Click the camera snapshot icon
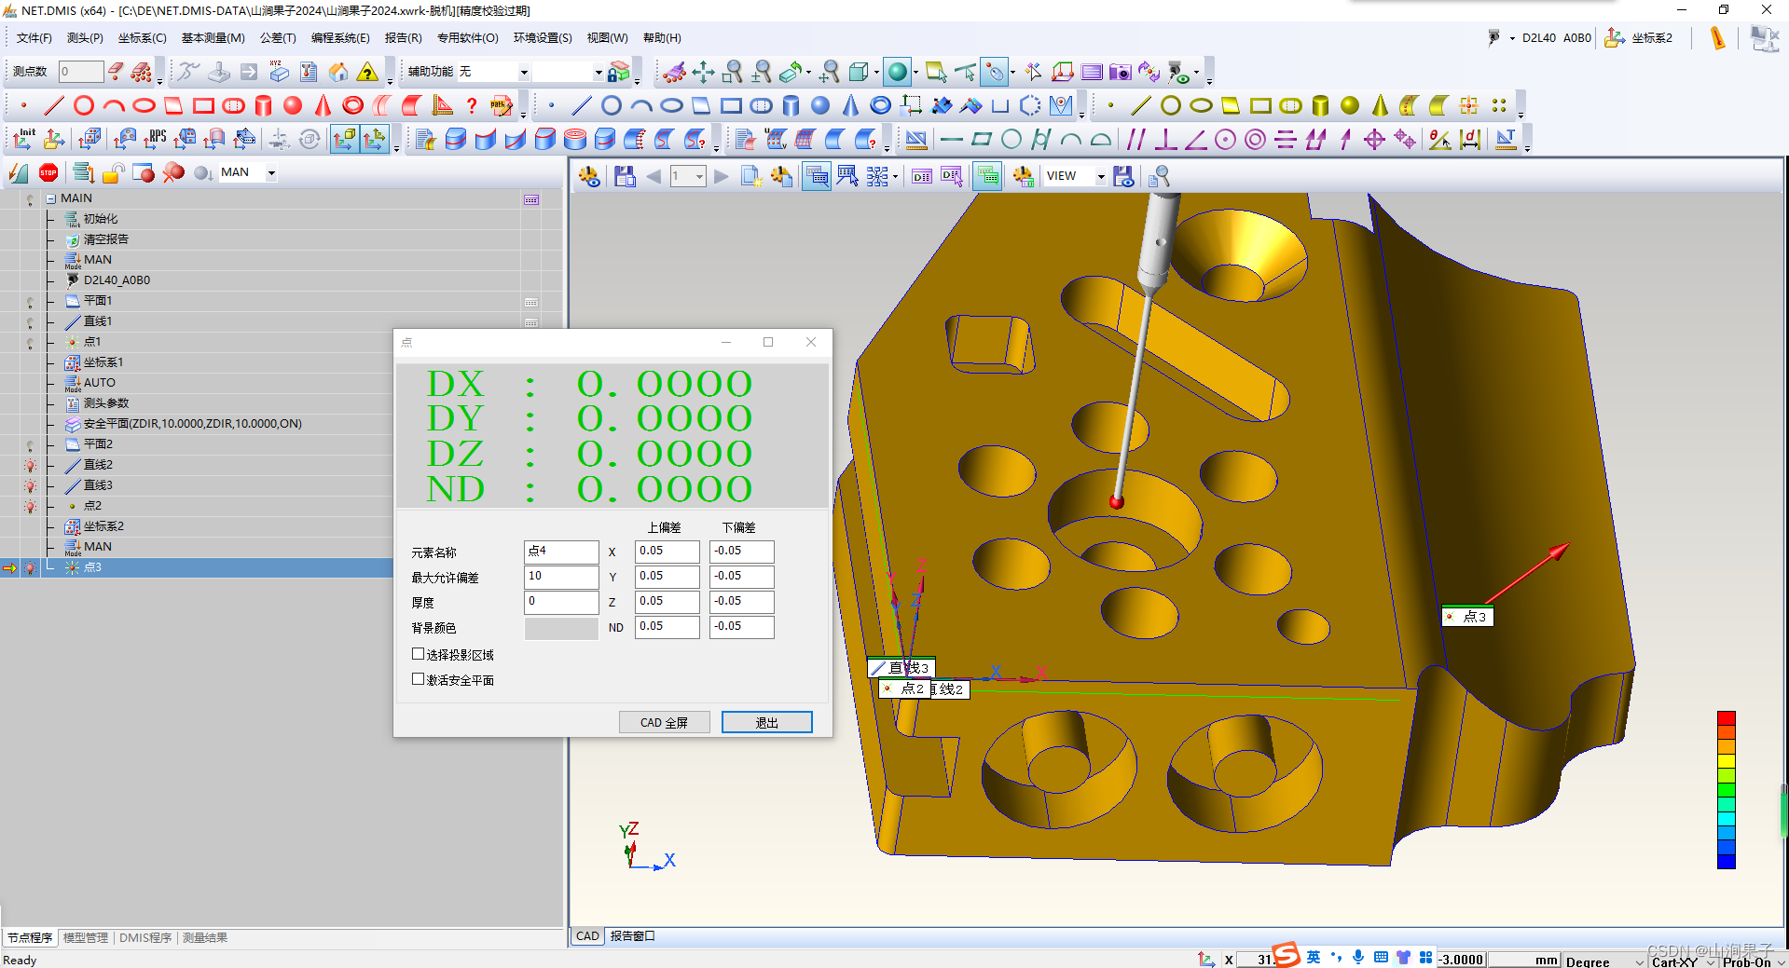 tap(1120, 72)
